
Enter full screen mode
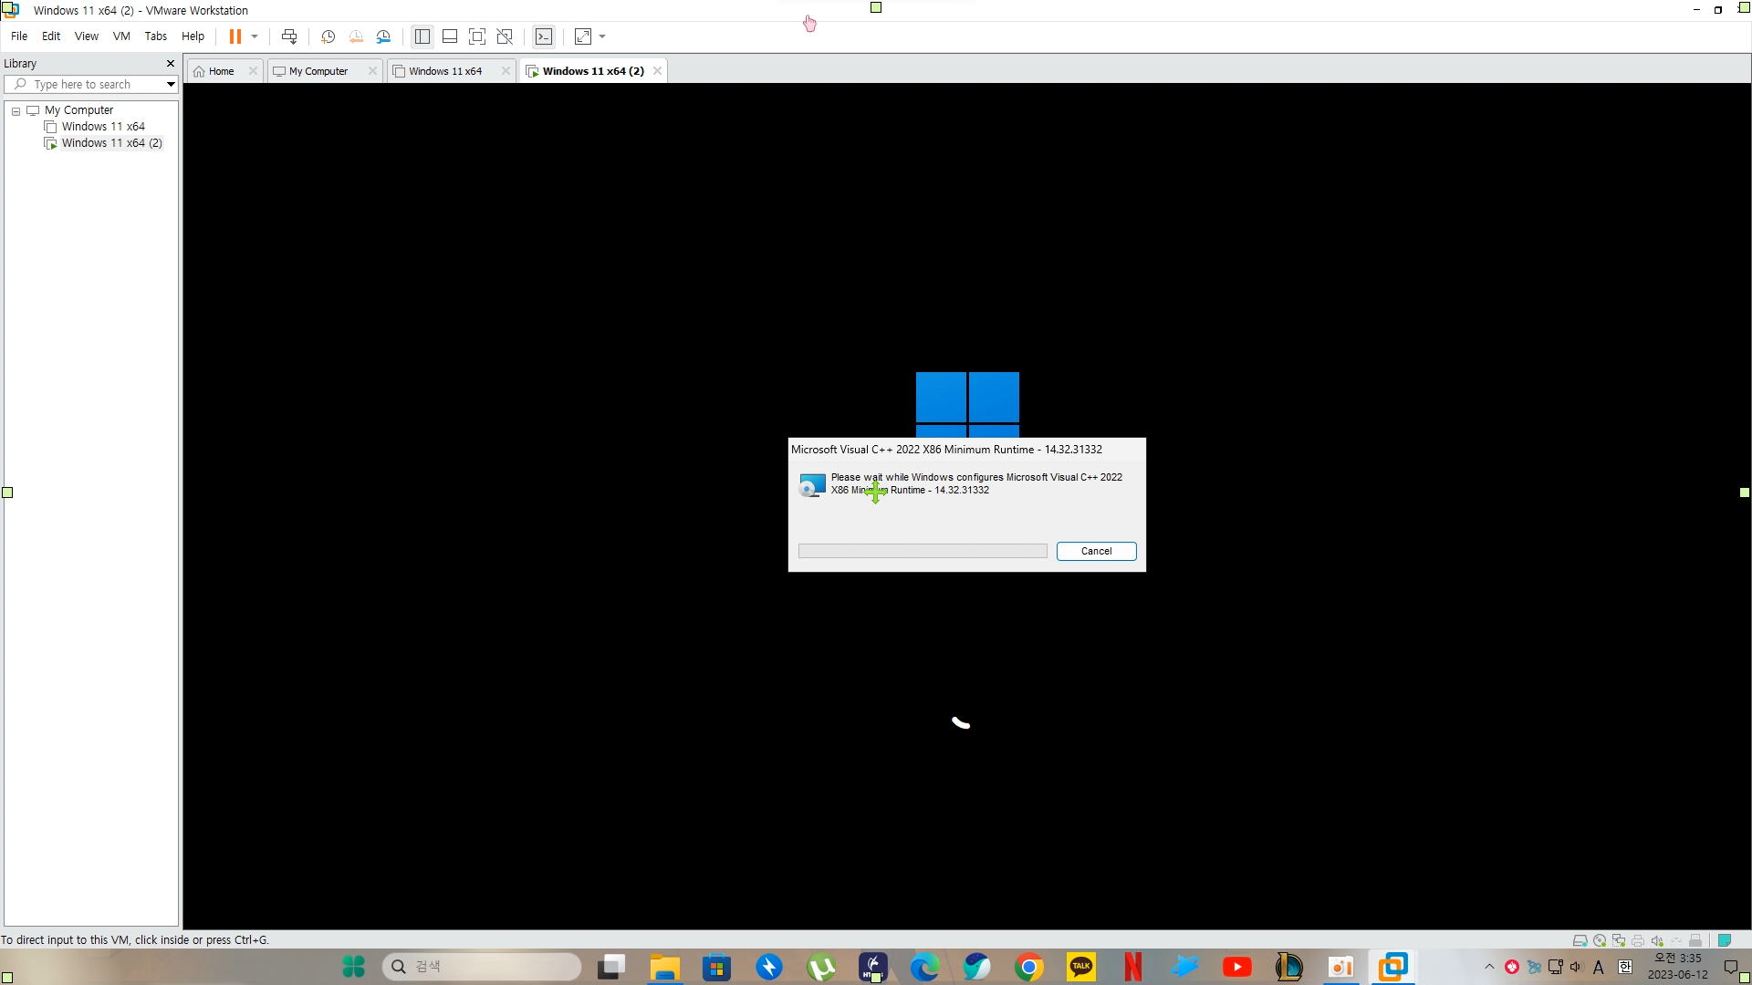(x=476, y=36)
